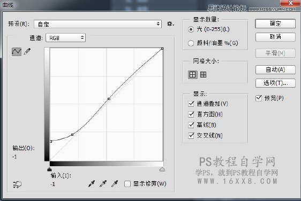
Task: Choose the detailed fine grid size icon
Action: 203,74
